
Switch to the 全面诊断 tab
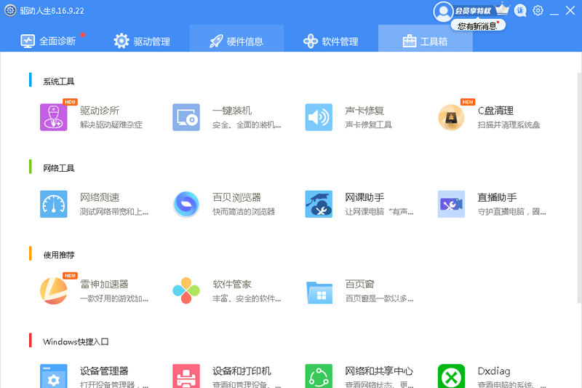pyautogui.click(x=48, y=41)
